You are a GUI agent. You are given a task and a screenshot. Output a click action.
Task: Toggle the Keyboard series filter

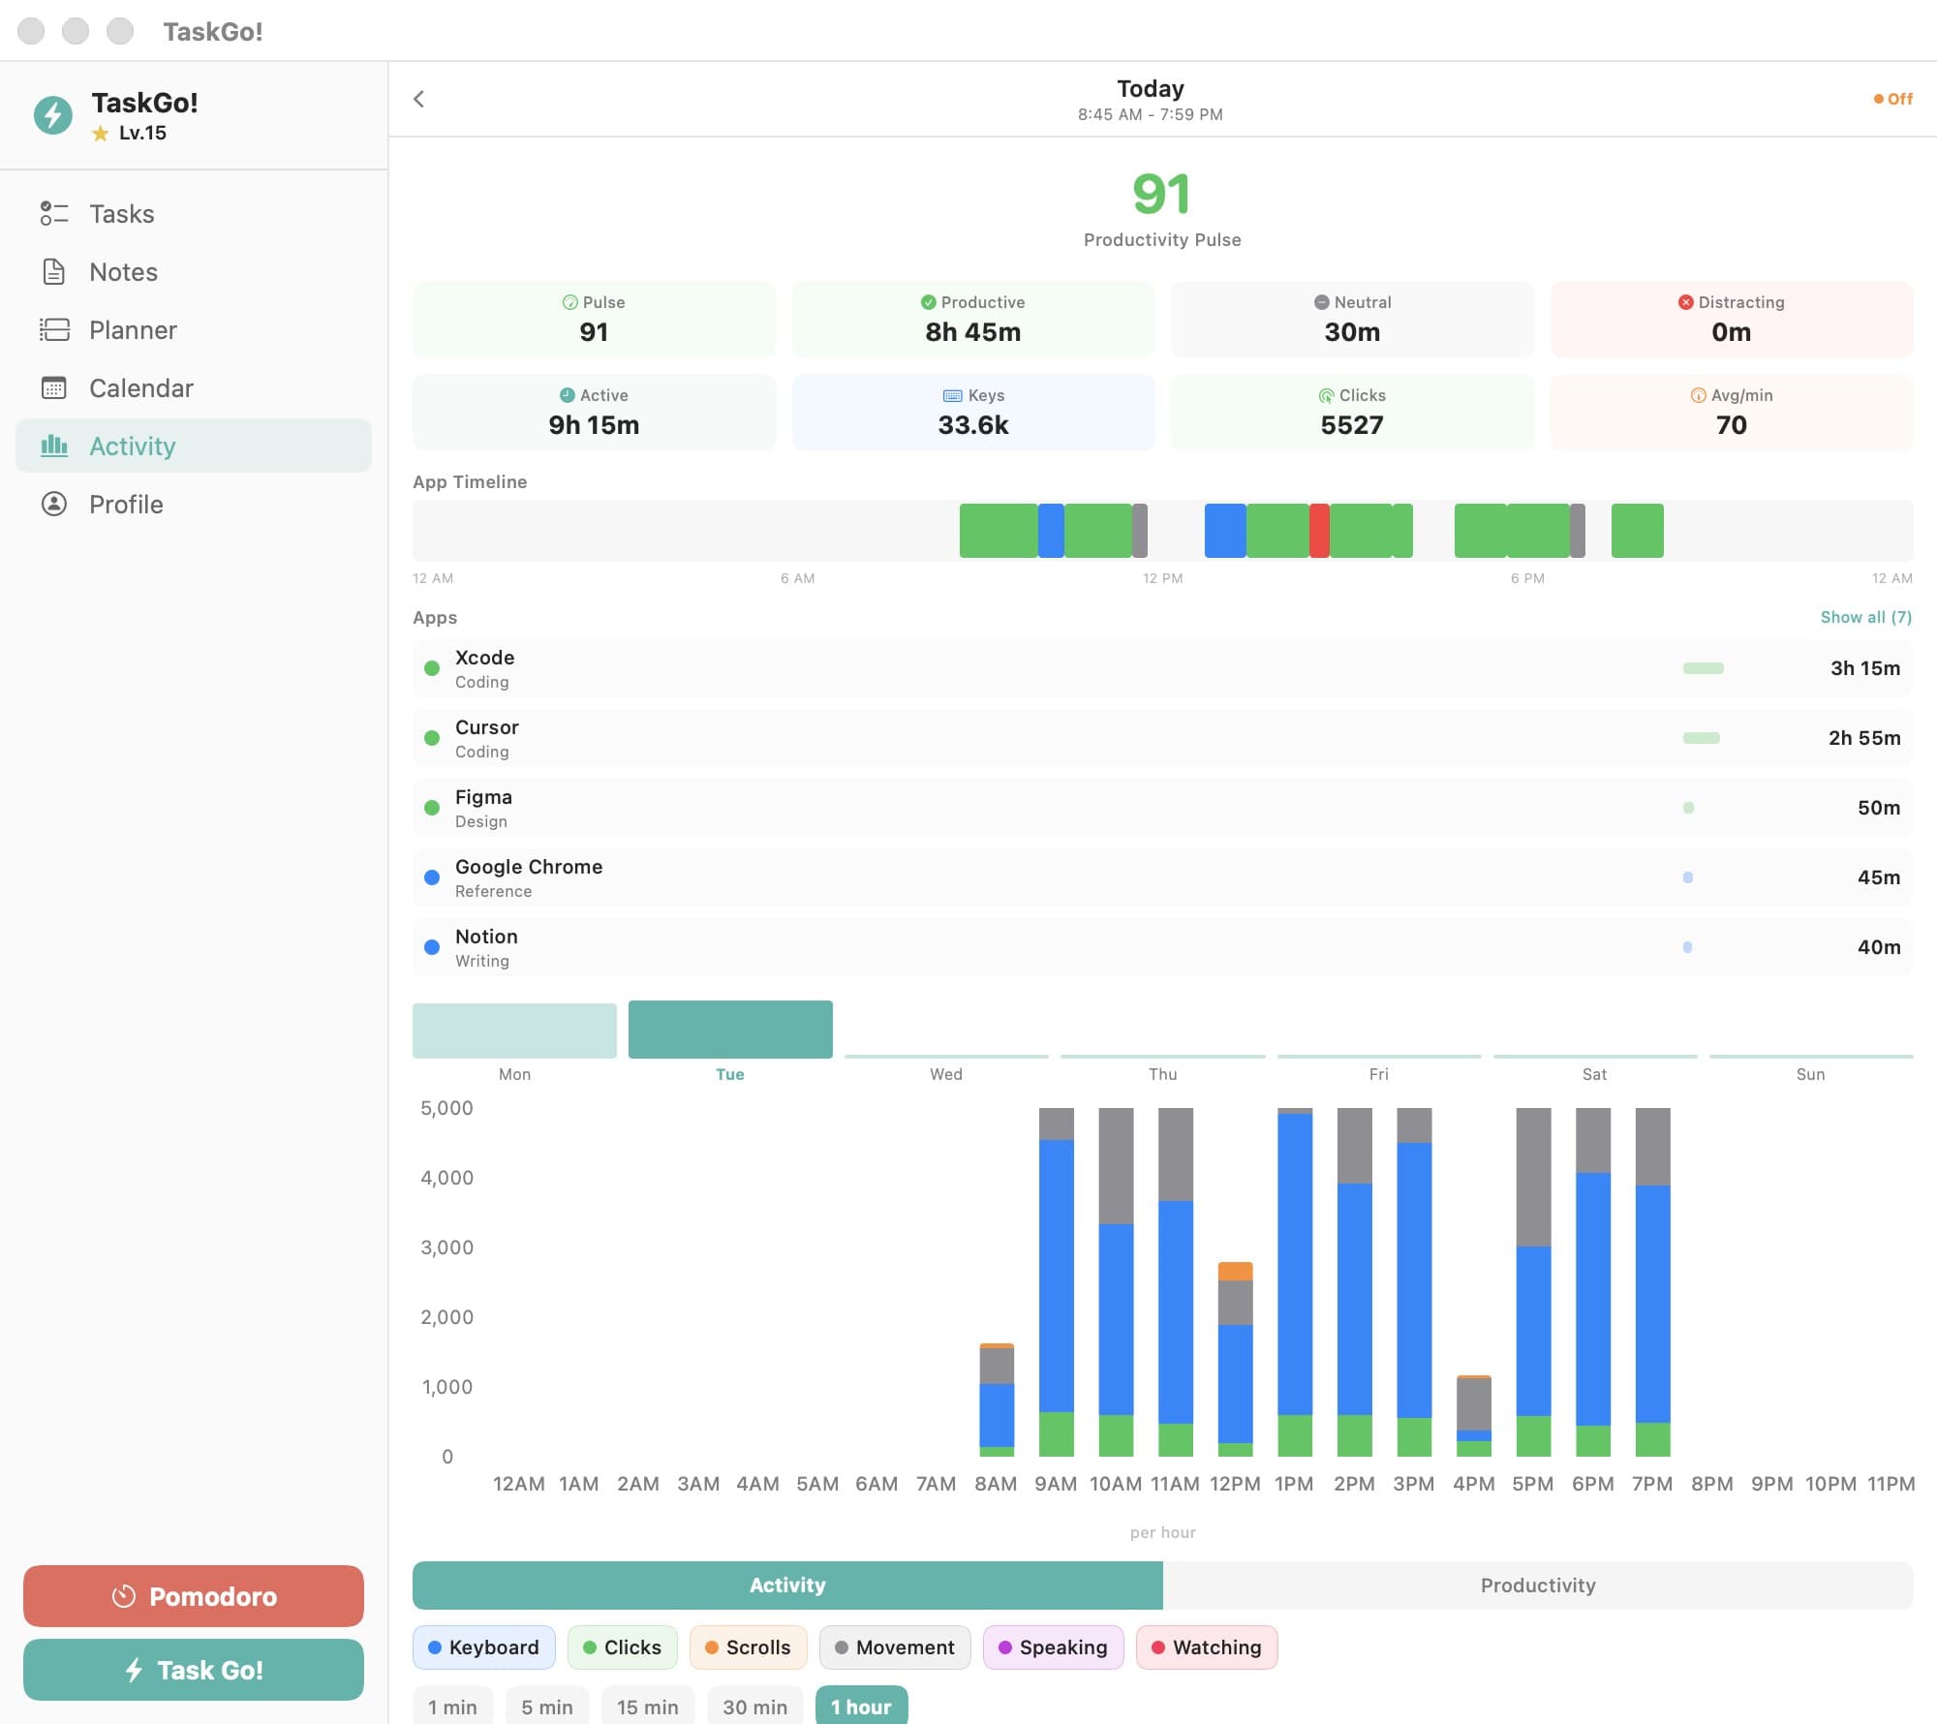pos(483,1647)
